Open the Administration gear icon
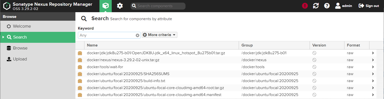This screenshot has height=99, width=384. pos(120,6)
